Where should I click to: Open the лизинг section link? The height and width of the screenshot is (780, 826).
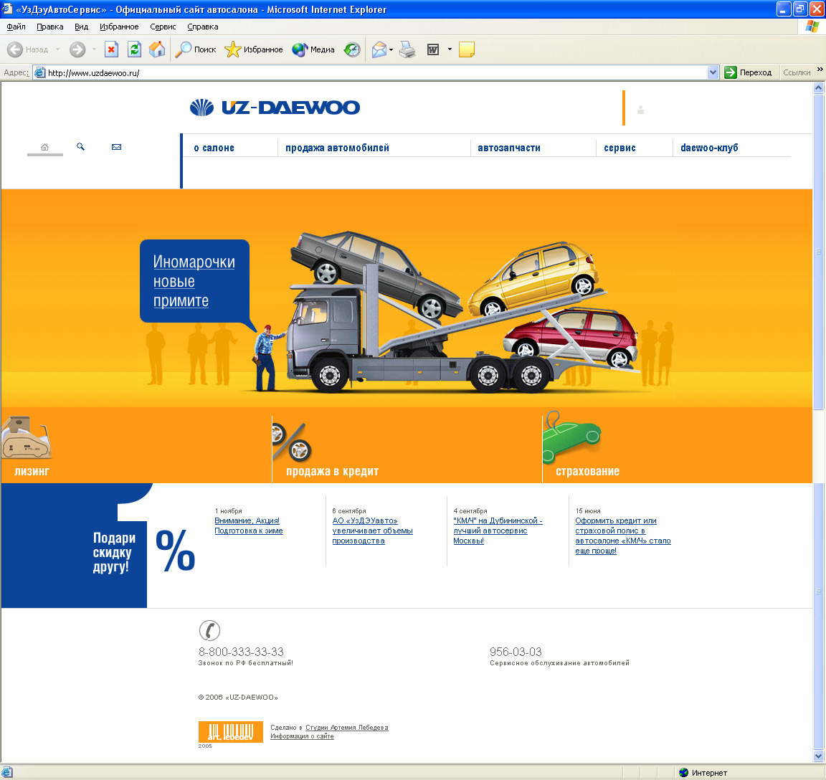click(x=32, y=472)
